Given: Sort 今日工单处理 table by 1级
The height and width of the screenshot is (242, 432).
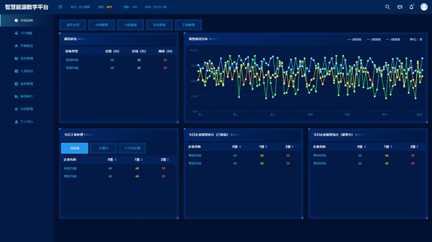Looking at the screenshot, I should coord(142,159).
